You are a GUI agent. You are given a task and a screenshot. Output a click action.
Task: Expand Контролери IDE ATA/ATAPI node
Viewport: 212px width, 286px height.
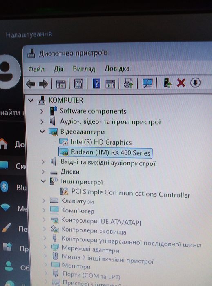[x=44, y=219]
